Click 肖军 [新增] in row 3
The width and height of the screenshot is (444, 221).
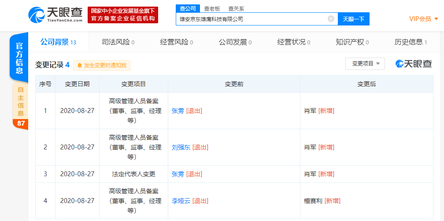319,174
